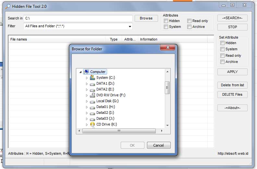257x169 pixels.
Task: Expand the Local Disk (G:) node
Action: pos(87,101)
